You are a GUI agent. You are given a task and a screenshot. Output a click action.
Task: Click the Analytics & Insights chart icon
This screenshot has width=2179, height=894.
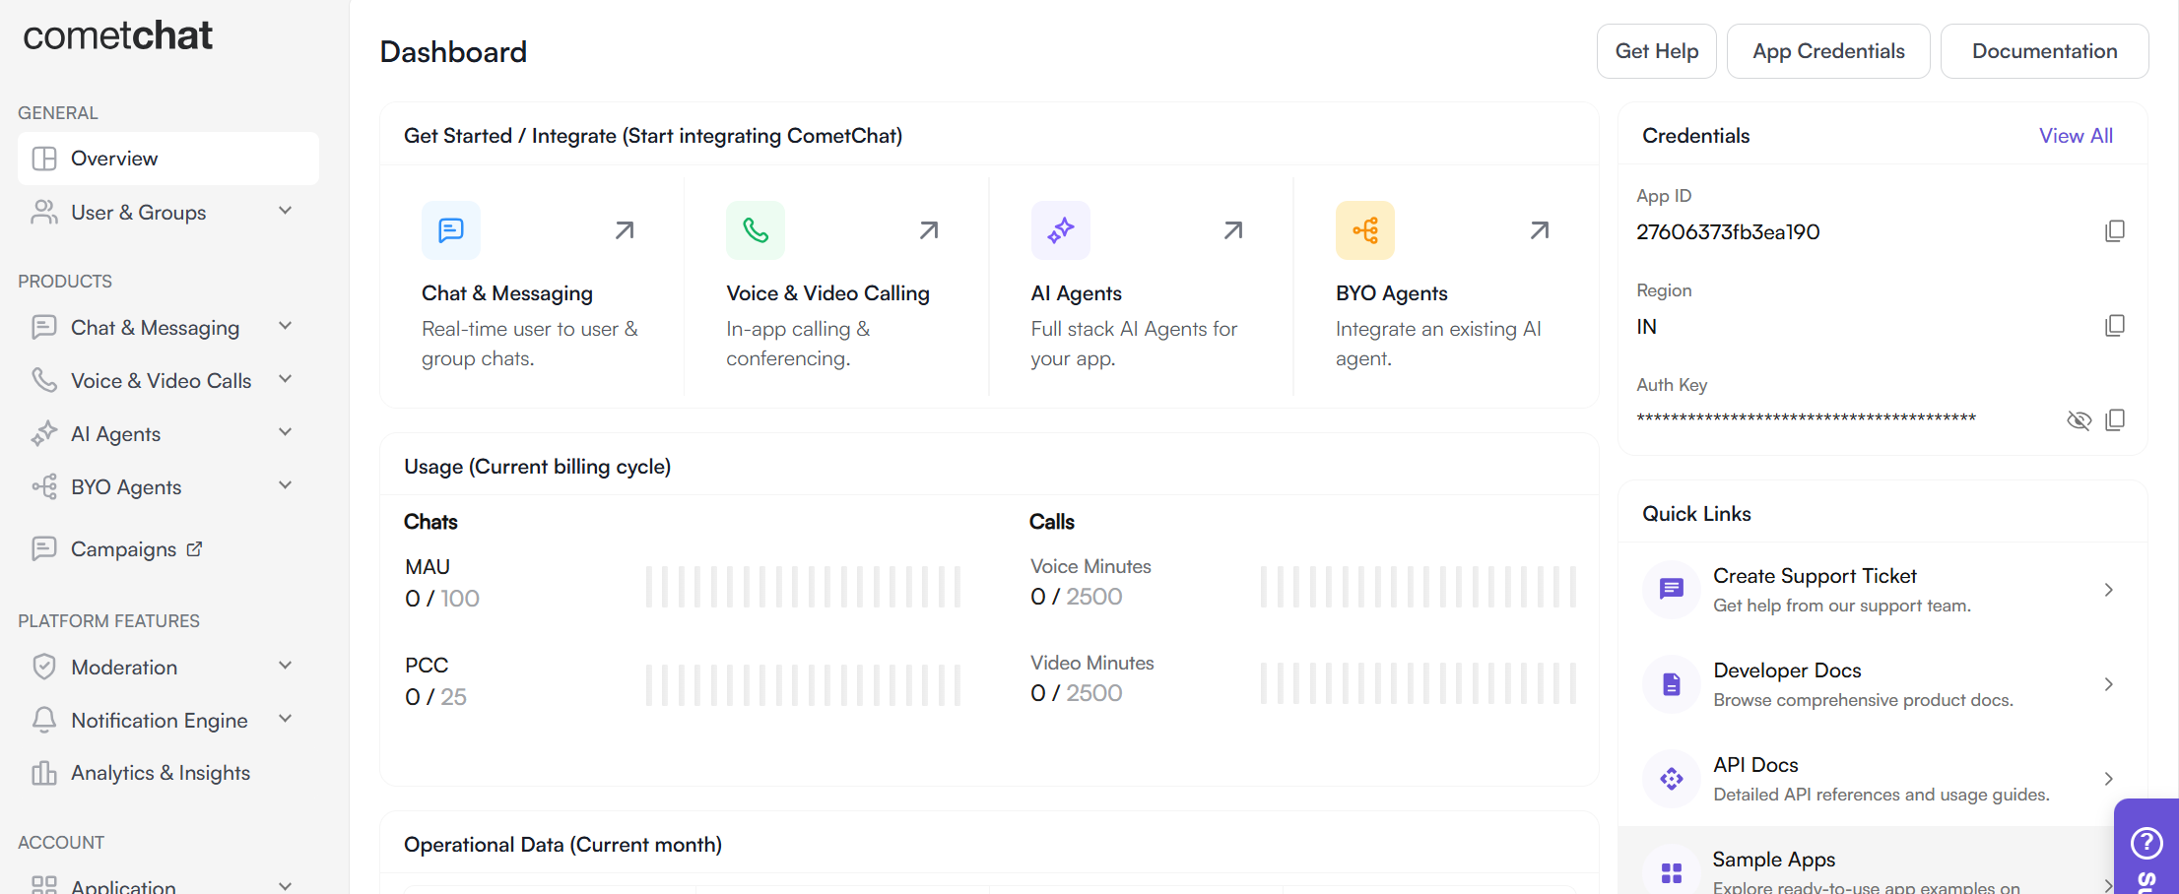(x=44, y=773)
